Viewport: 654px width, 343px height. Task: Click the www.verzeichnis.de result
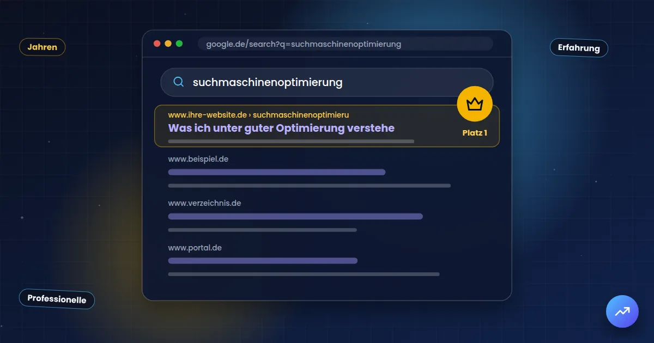(204, 203)
